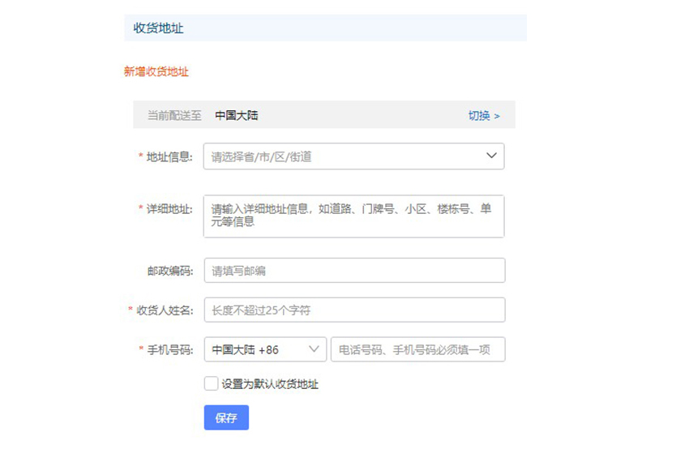The width and height of the screenshot is (689, 449).
Task: Click the chevron arrow in the 地址信息 field
Action: (491, 156)
